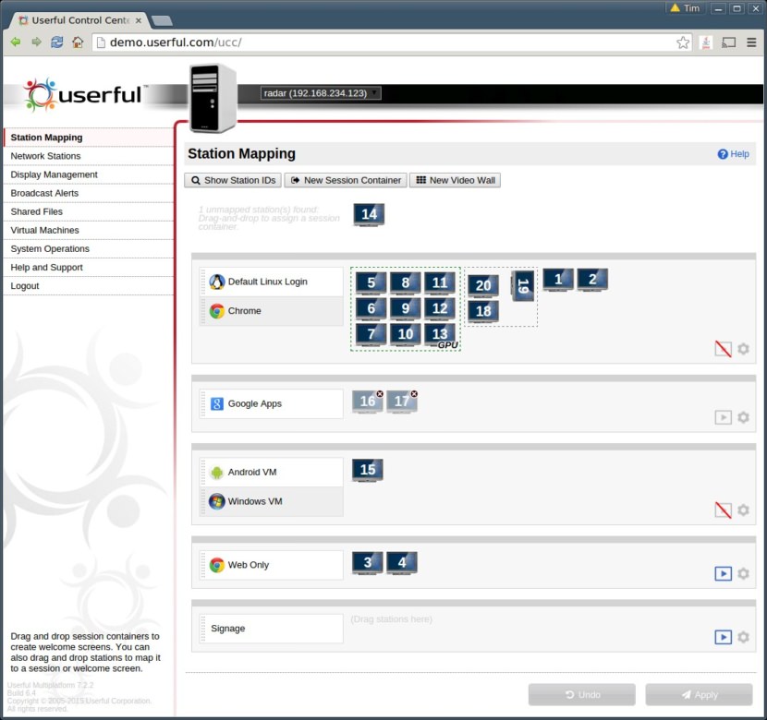Click station 3 in Web Only

(x=368, y=563)
